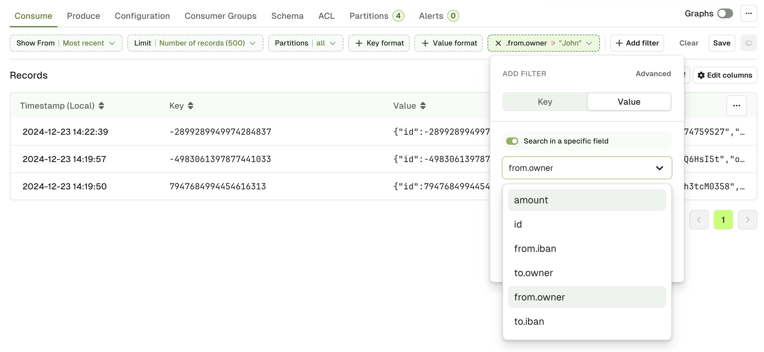764x352 pixels.
Task: Click key 7947684994454616313
Action: (x=218, y=186)
